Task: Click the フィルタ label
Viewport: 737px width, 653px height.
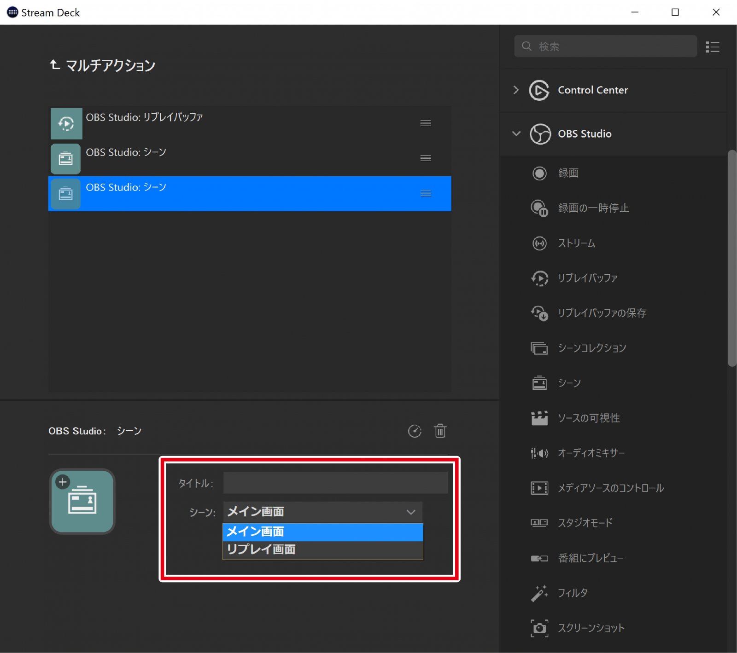Action: [573, 593]
